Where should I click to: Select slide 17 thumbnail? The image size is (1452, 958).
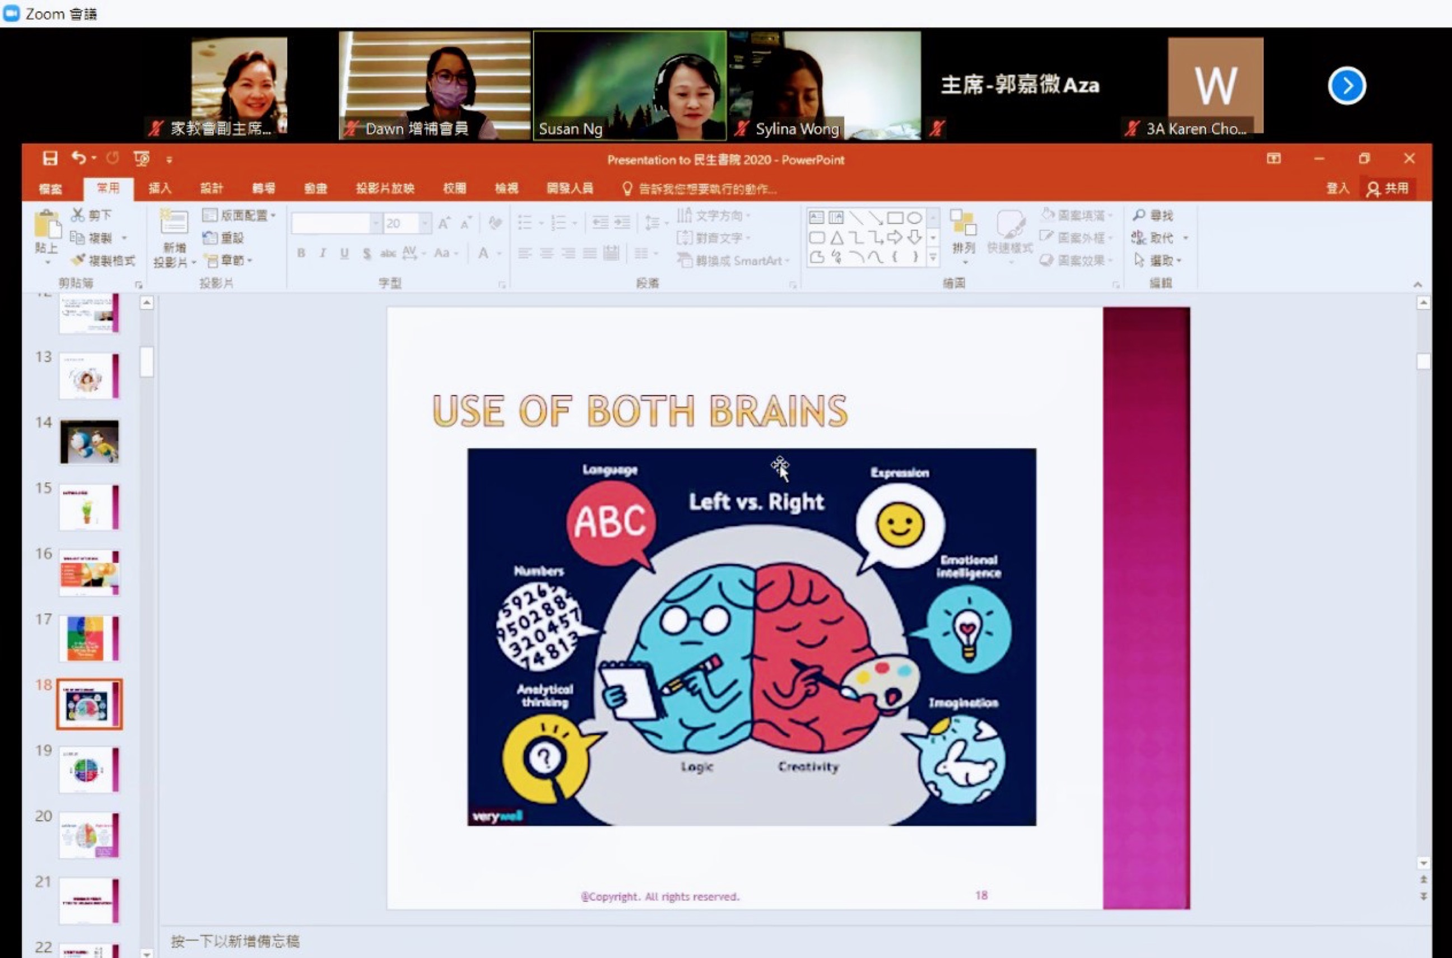(89, 639)
